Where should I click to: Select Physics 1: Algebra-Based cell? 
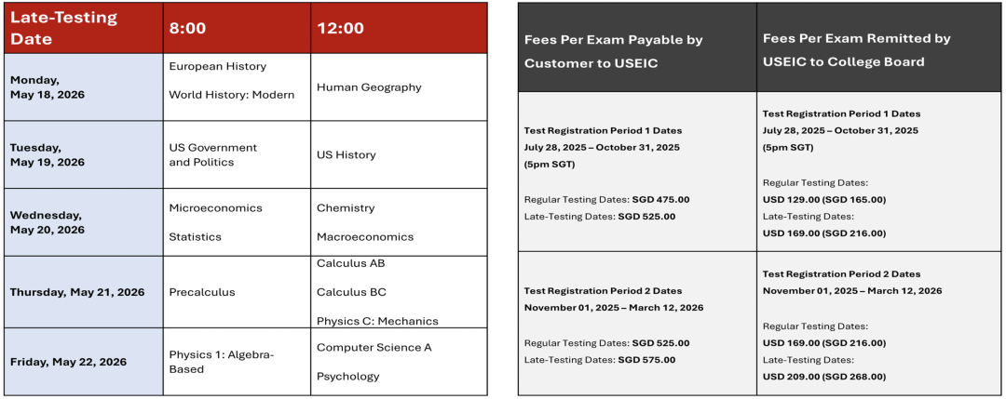(237, 362)
